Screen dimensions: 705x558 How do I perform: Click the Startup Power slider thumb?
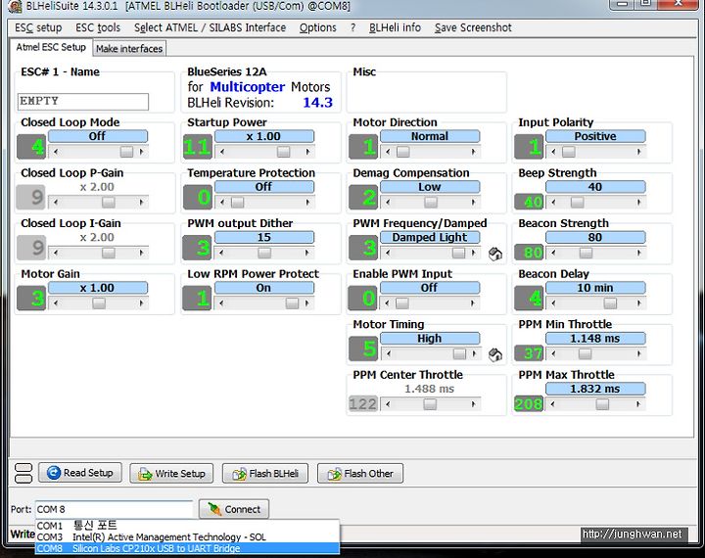[284, 152]
